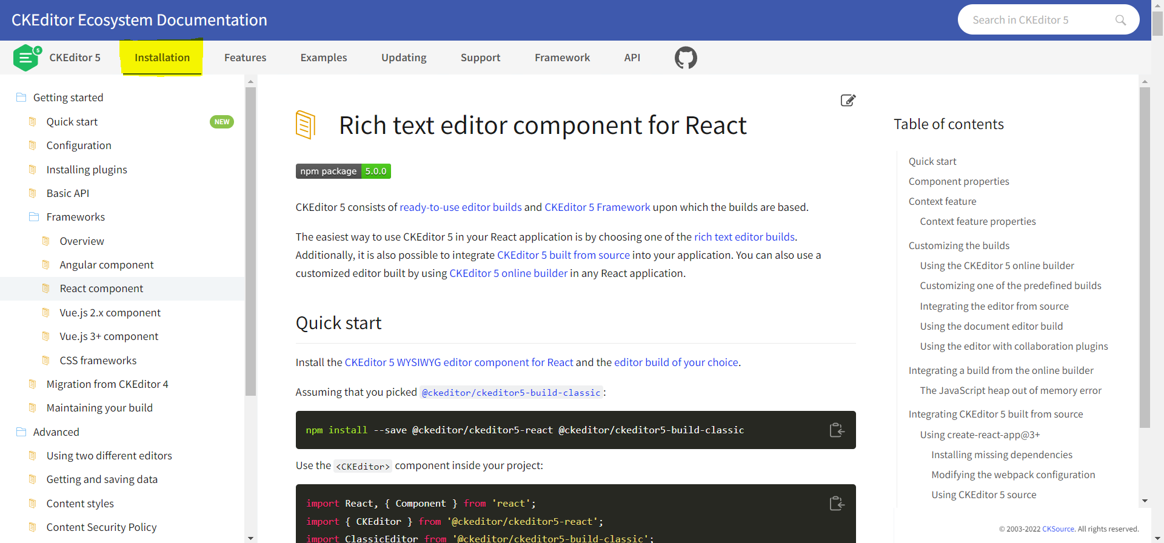The image size is (1164, 543).
Task: Click the page icon beside CSS frameworks
Action: [46, 360]
